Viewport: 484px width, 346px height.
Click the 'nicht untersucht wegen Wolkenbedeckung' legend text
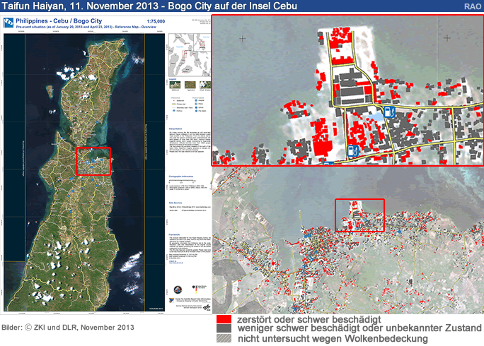pos(333,339)
